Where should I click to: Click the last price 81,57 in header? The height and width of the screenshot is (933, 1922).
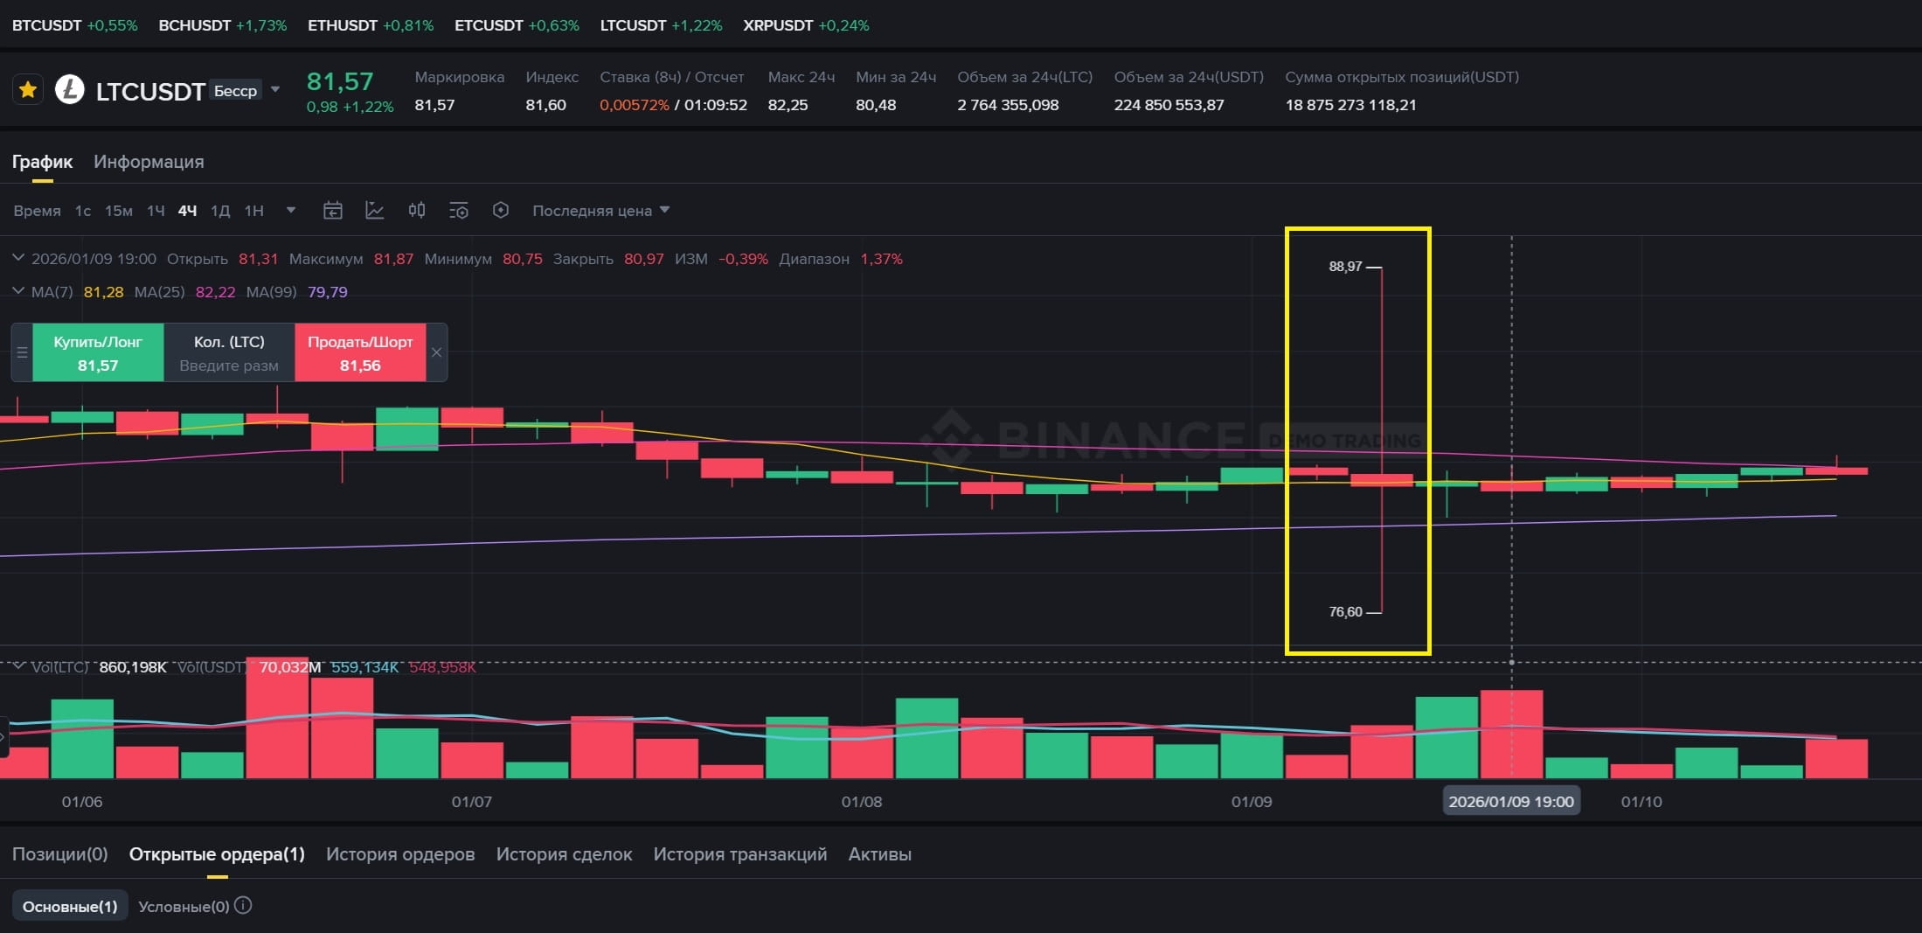(340, 81)
